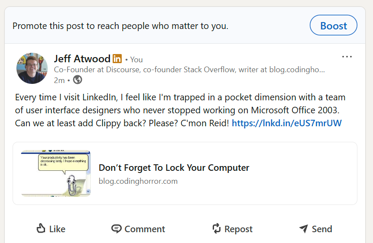Click the post body text about Clippy
This screenshot has height=243, width=373.
coord(173,110)
